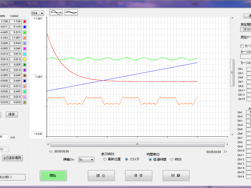
Task: Click the large-amplitude waveform zoom icon
Action: pos(56,13)
